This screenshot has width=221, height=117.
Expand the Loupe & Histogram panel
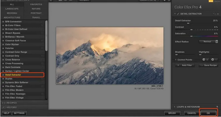175,107
